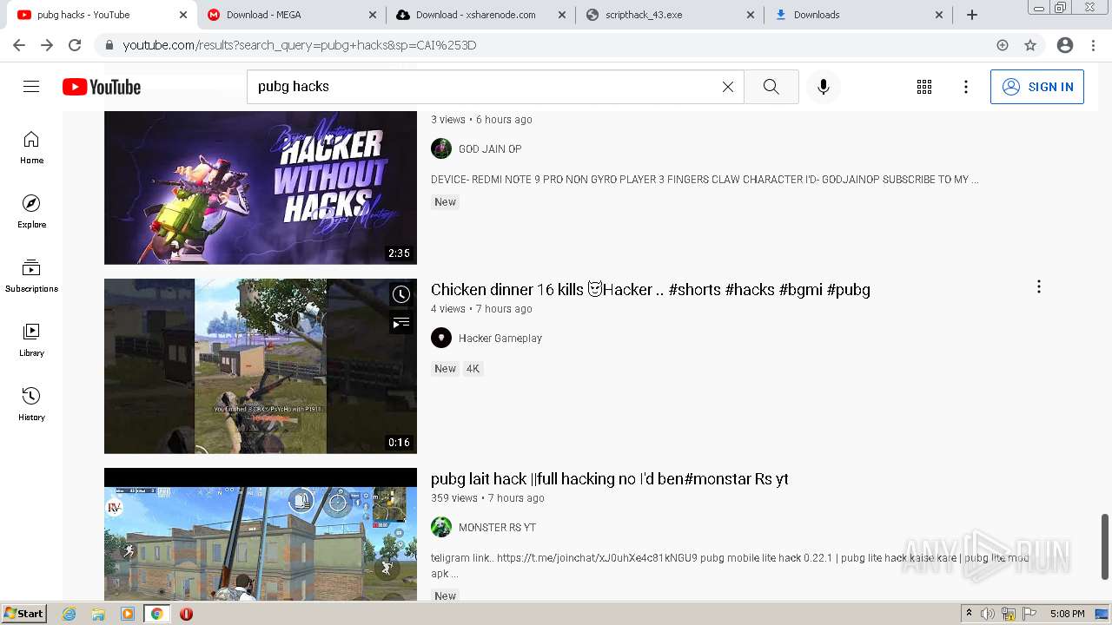Close the Download - MEGA tab
The height and width of the screenshot is (625, 1112).
tap(373, 15)
